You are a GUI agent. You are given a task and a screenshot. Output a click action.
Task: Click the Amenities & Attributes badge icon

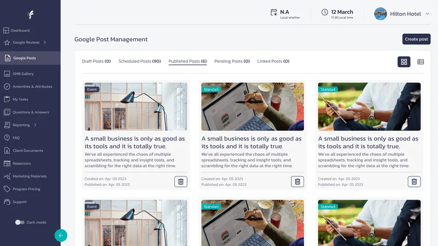click(x=7, y=87)
